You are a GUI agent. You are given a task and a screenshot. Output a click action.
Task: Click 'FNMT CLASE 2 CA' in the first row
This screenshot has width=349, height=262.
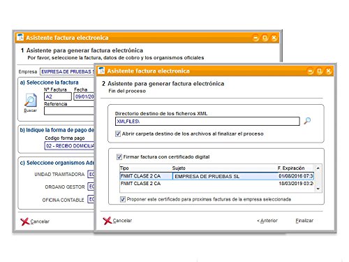pos(141,176)
